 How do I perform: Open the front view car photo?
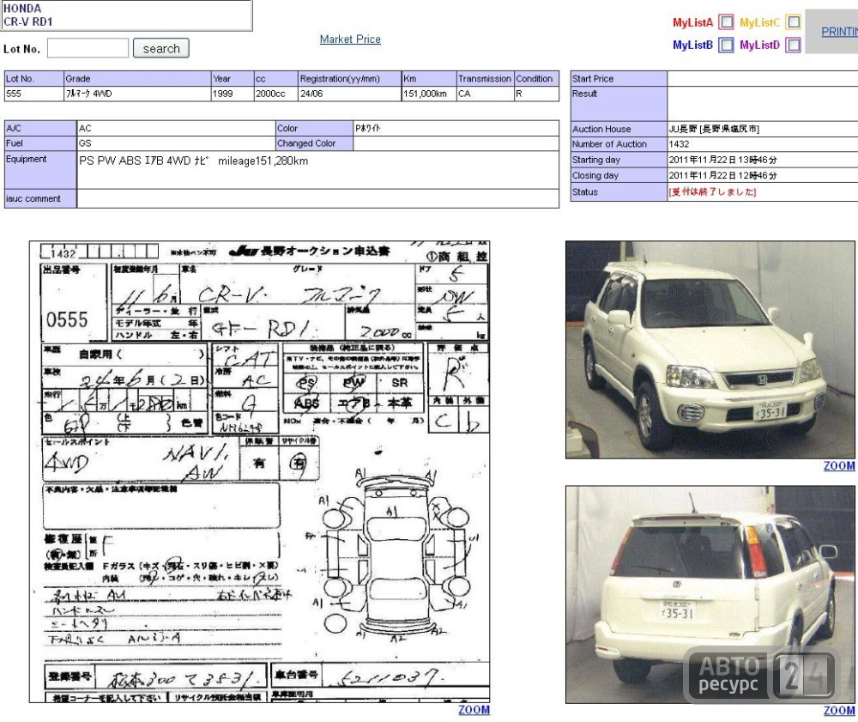pos(710,349)
